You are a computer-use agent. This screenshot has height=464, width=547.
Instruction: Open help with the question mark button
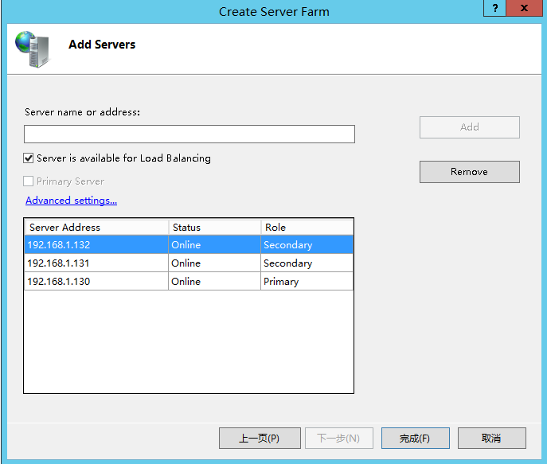(x=494, y=8)
